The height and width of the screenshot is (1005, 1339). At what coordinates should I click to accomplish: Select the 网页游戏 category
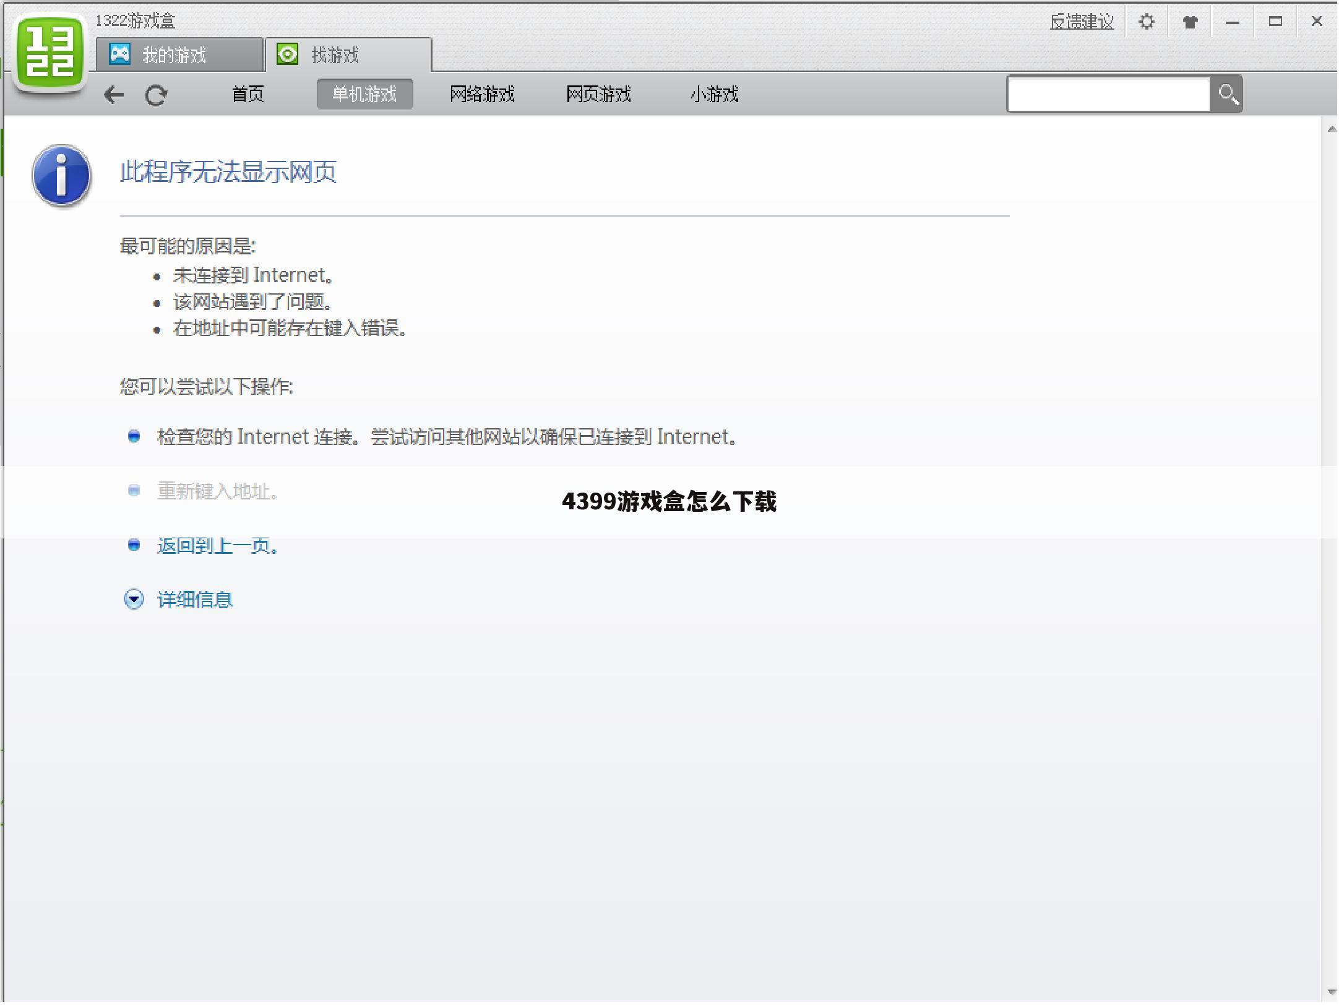(x=598, y=94)
